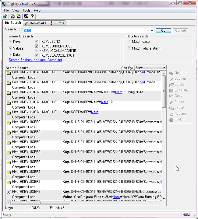Click the results scroll right arrow
This screenshot has width=198, height=219.
pyautogui.click(x=159, y=203)
